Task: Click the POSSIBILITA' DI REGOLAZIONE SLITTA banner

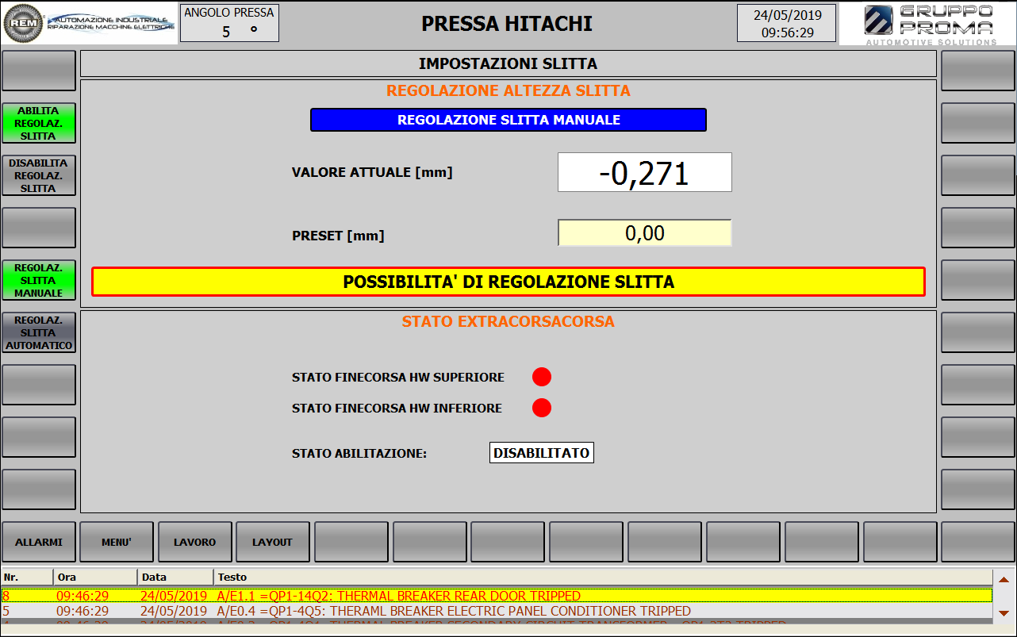Action: click(508, 282)
